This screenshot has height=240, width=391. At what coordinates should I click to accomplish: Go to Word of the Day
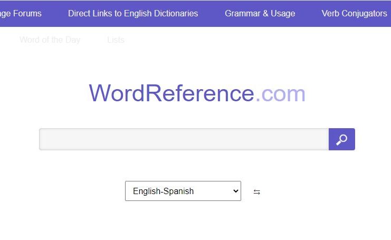tap(50, 40)
